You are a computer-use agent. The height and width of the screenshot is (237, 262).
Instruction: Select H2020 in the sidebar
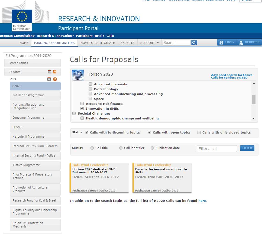[x=35, y=86]
